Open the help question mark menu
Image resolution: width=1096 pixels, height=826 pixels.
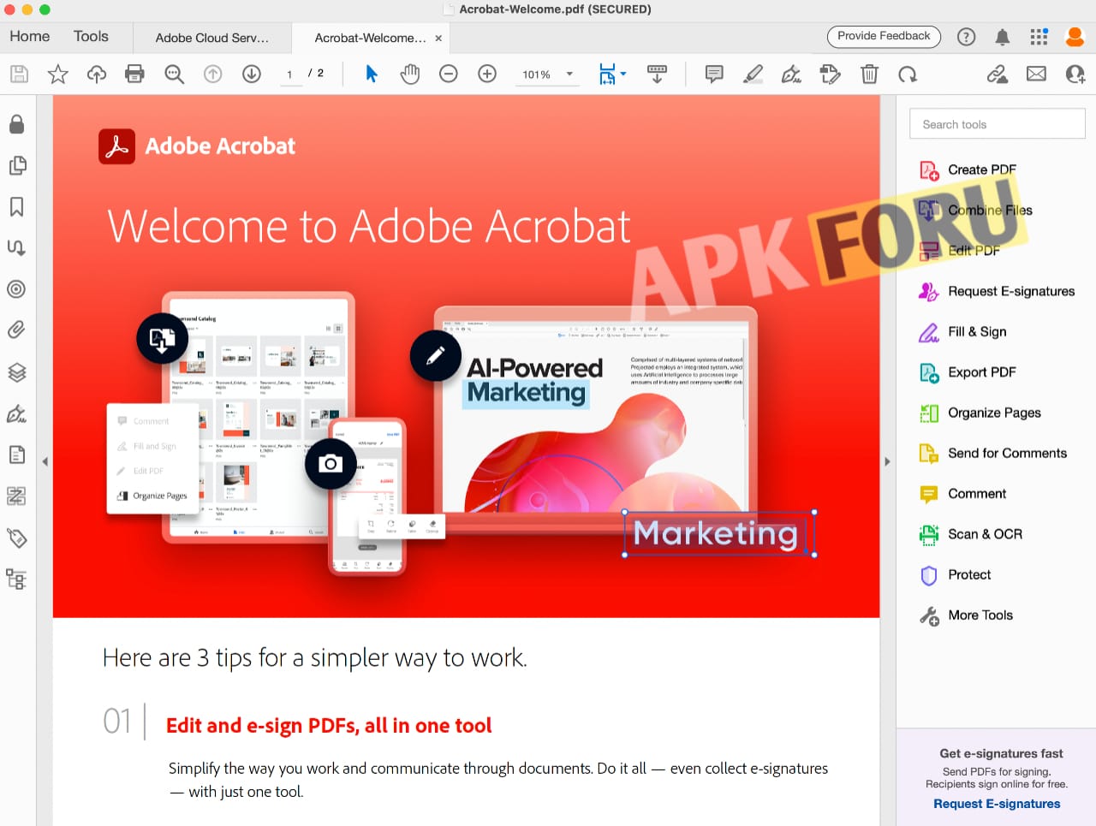(966, 37)
